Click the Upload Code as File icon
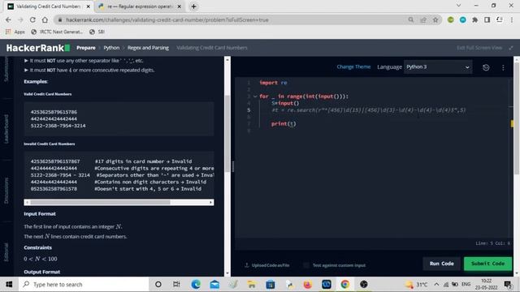Image resolution: width=520 pixels, height=292 pixels. tap(247, 265)
